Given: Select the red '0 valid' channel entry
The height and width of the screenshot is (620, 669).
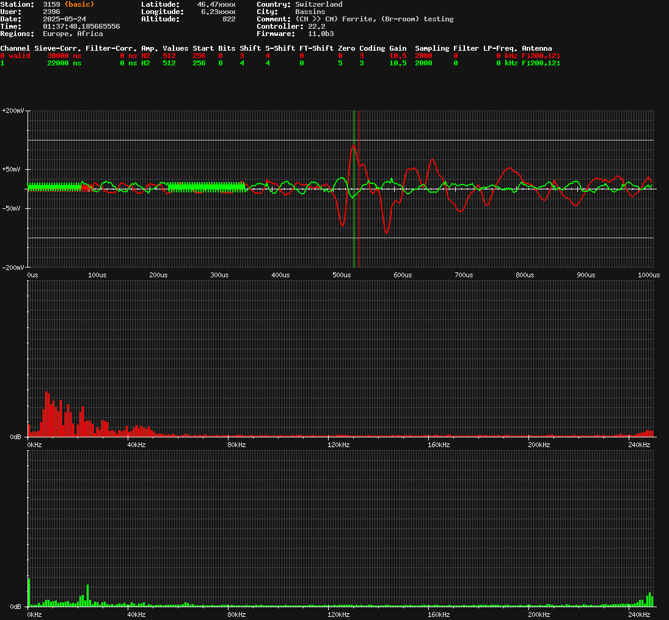Looking at the screenshot, I should click(15, 56).
